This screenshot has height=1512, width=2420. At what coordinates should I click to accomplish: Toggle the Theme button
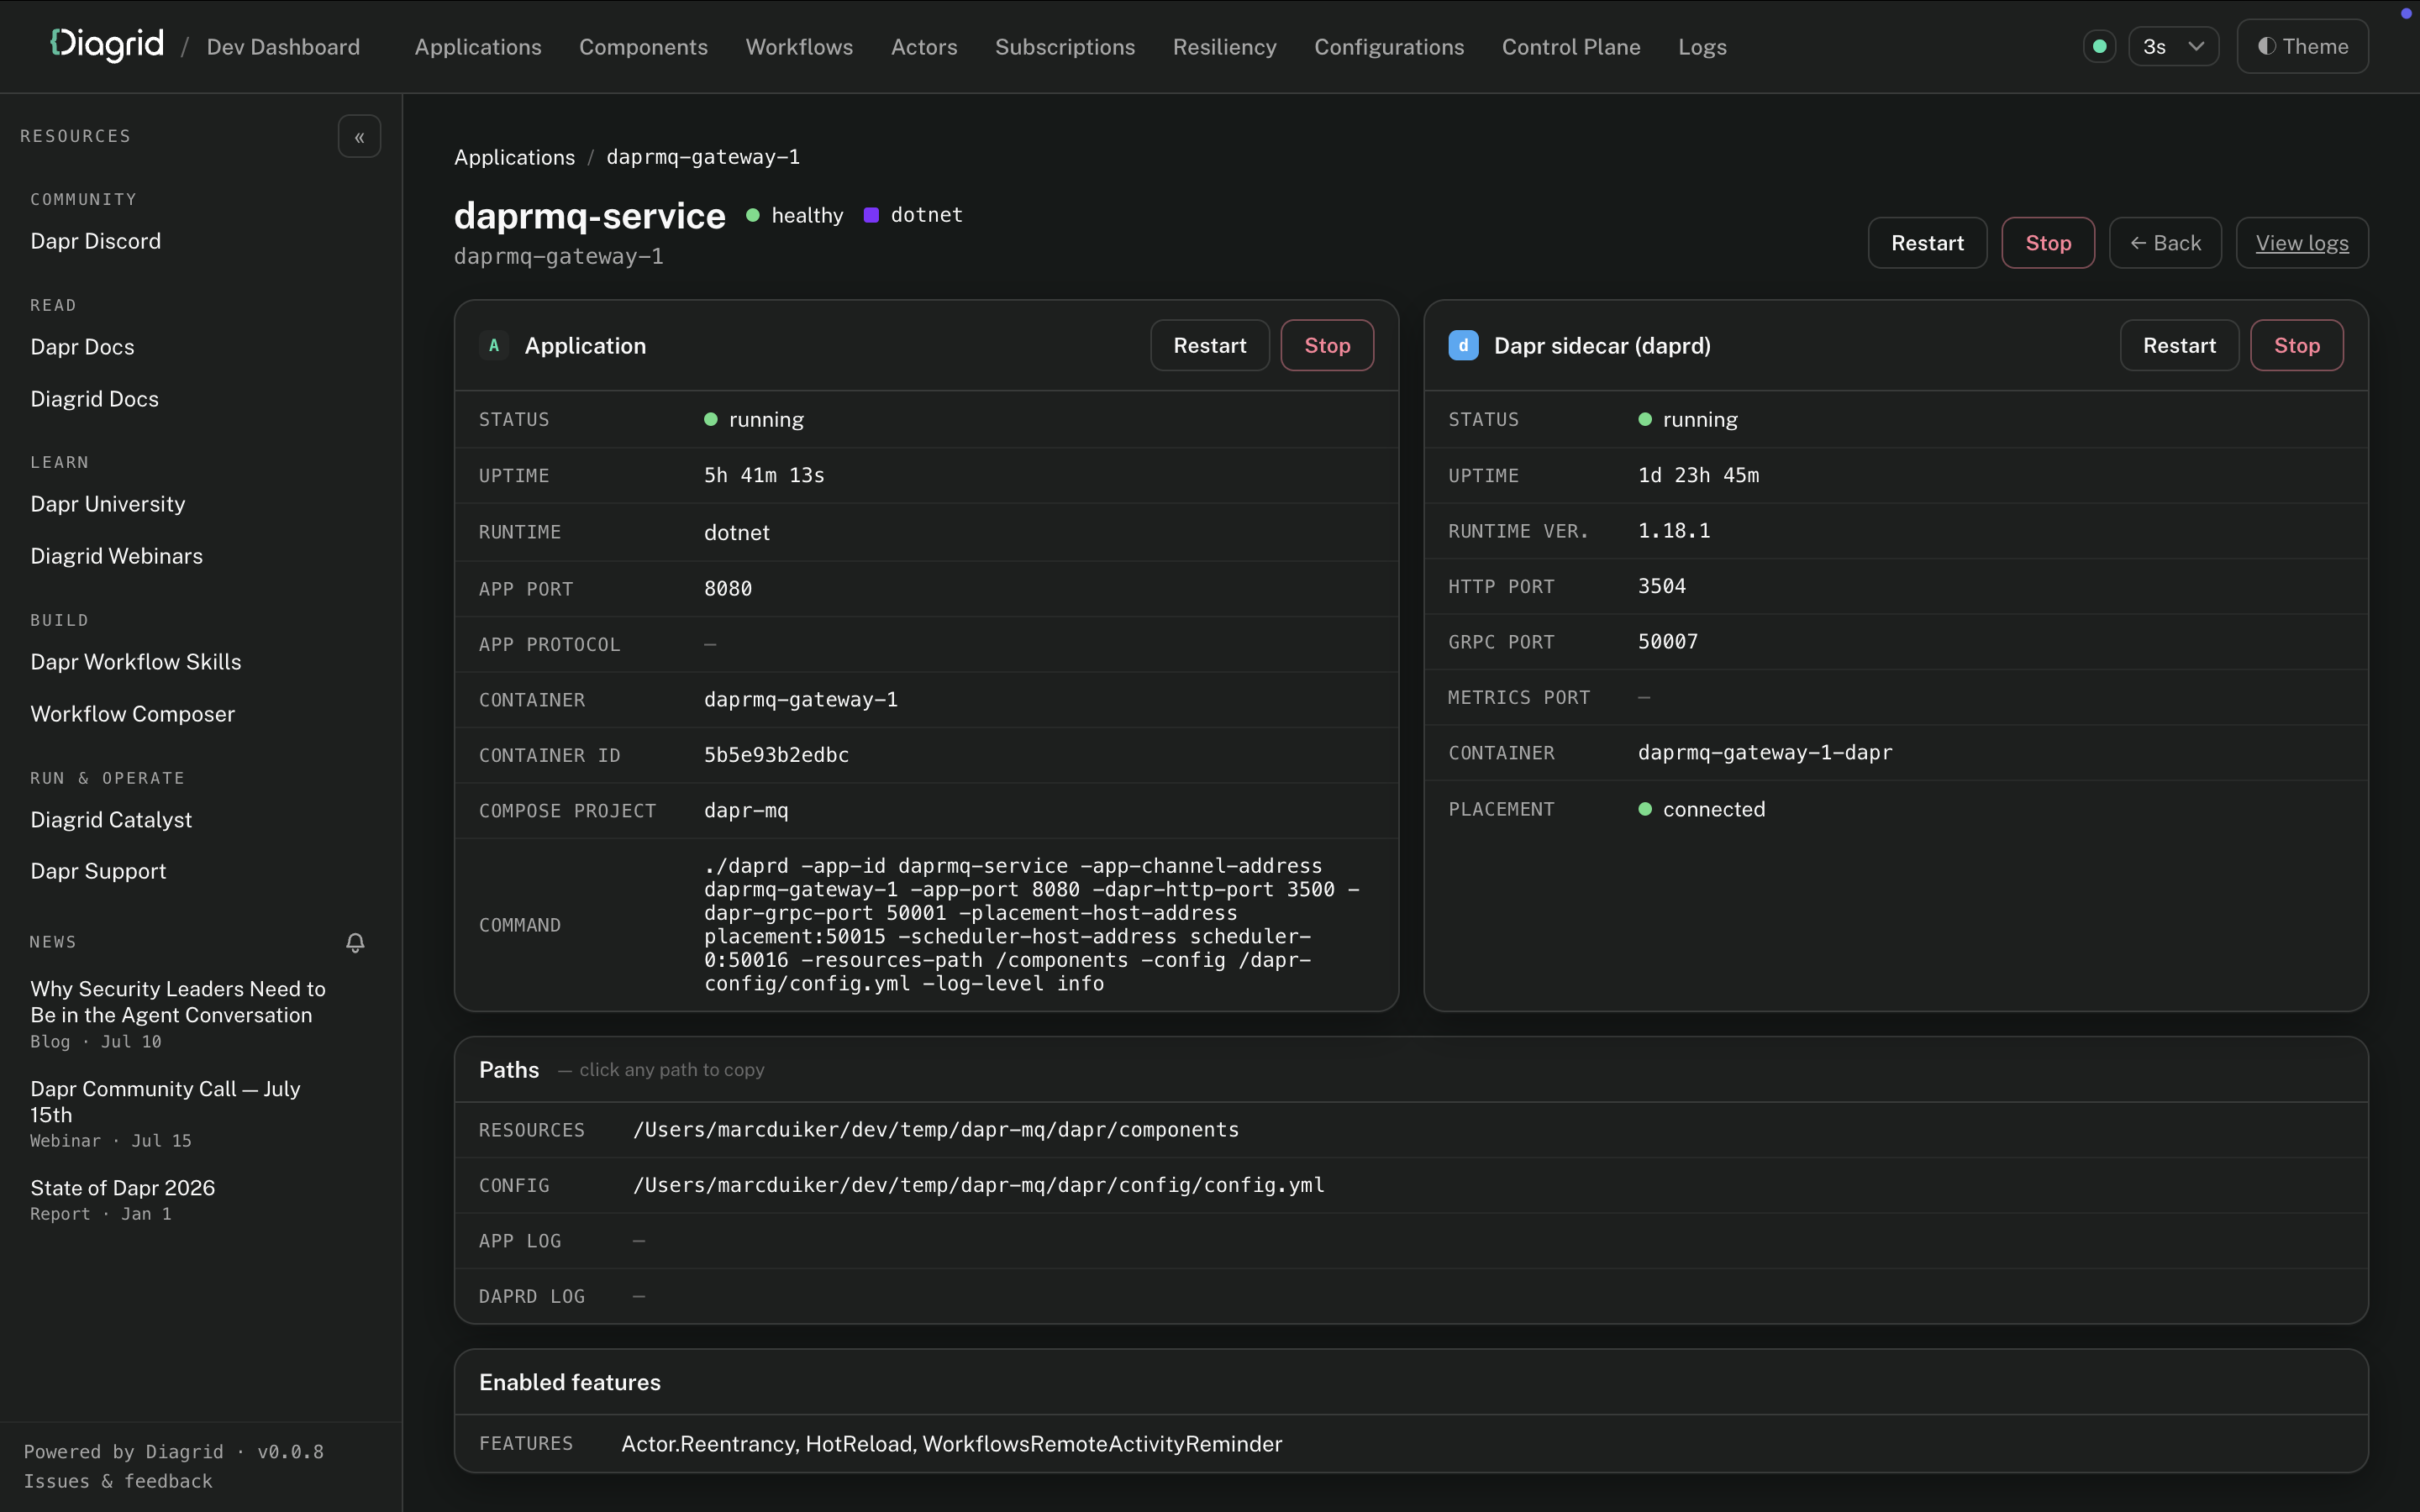pyautogui.click(x=2302, y=46)
